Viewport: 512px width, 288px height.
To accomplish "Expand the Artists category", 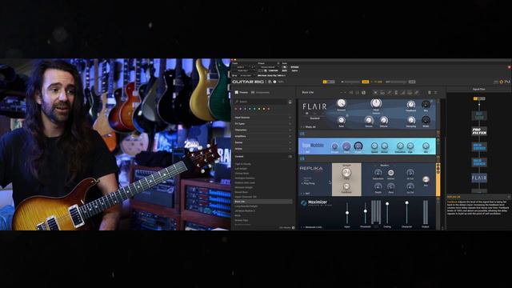I will pos(263,149).
